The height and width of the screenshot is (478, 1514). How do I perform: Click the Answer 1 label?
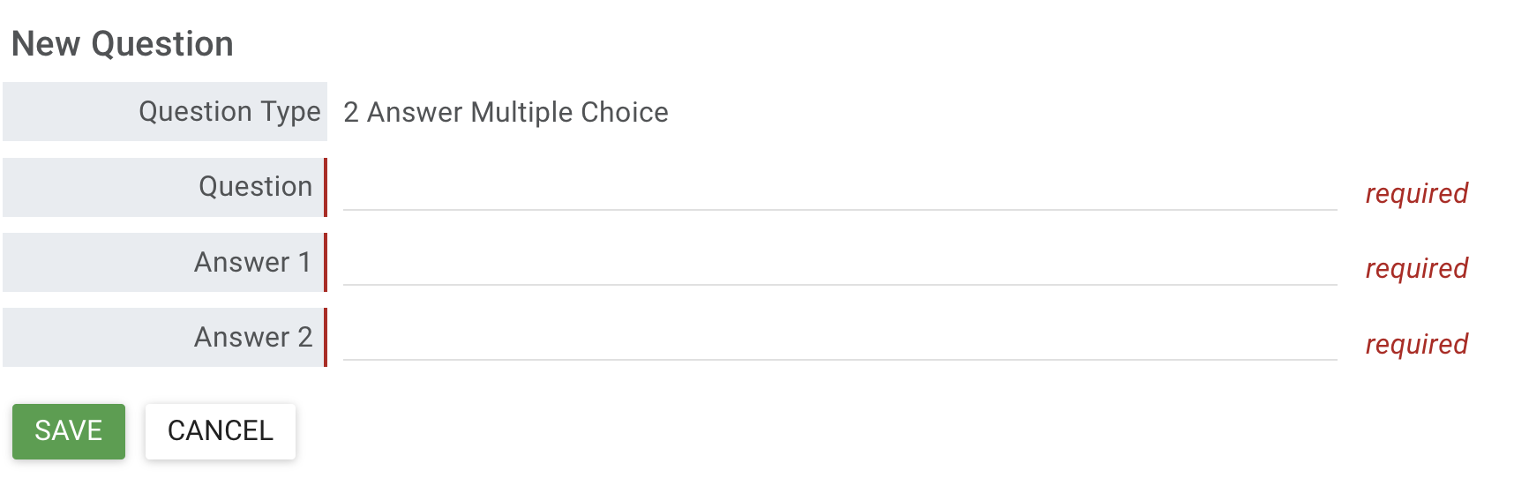click(x=252, y=263)
